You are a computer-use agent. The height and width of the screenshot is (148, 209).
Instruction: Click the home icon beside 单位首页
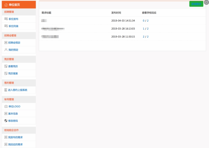click(x=6, y=5)
